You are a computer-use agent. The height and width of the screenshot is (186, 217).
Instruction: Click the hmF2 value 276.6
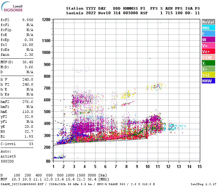click(28, 102)
